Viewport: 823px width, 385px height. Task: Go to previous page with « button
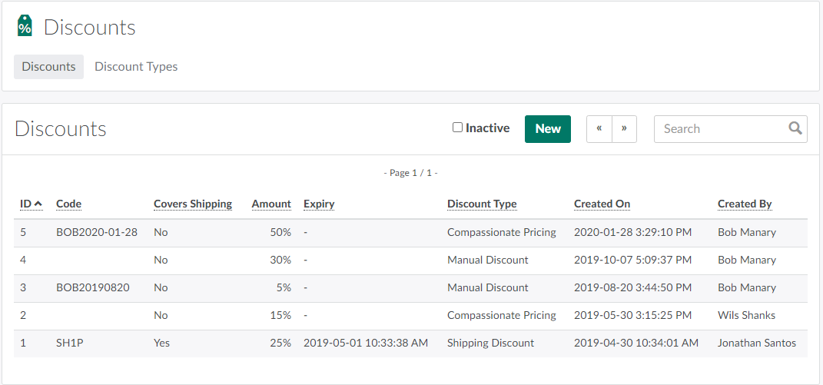tap(599, 129)
